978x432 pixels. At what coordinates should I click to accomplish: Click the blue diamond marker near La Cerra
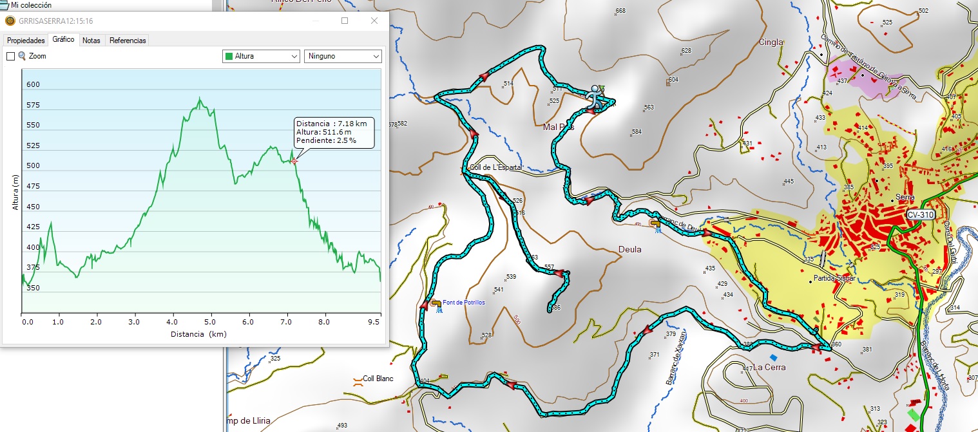[773, 356]
